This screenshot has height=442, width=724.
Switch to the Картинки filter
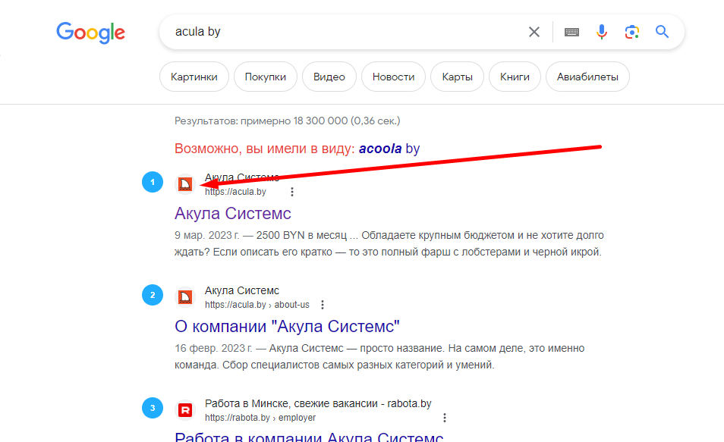(x=194, y=77)
